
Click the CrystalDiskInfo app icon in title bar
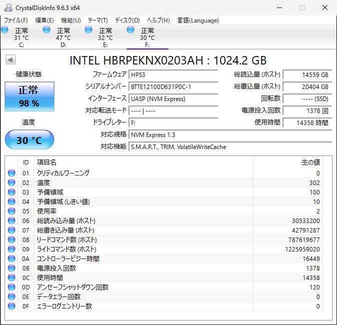8,7
